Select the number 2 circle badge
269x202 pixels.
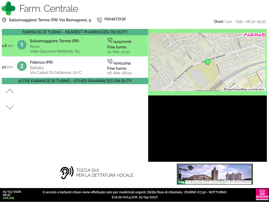coord(22,66)
